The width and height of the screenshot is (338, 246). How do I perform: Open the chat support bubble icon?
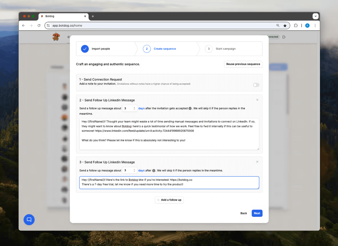coord(29,219)
